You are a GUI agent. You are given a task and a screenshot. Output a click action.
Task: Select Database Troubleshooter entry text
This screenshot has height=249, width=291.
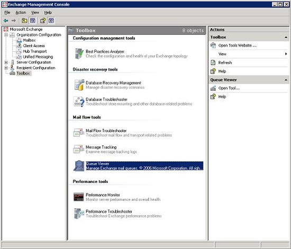coord(106,99)
